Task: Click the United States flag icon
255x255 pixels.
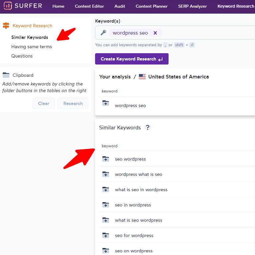Action: [x=142, y=76]
